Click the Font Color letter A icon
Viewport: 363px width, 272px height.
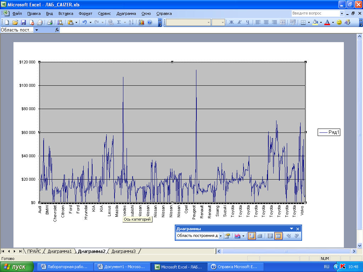tap(327, 22)
